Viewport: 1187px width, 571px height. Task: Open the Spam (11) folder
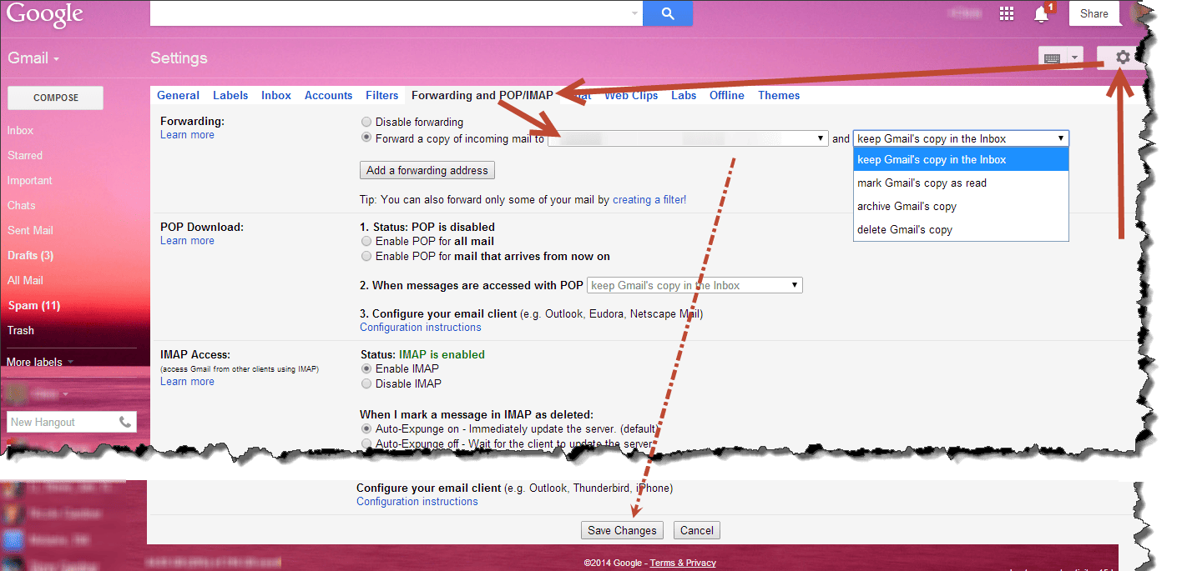(33, 306)
